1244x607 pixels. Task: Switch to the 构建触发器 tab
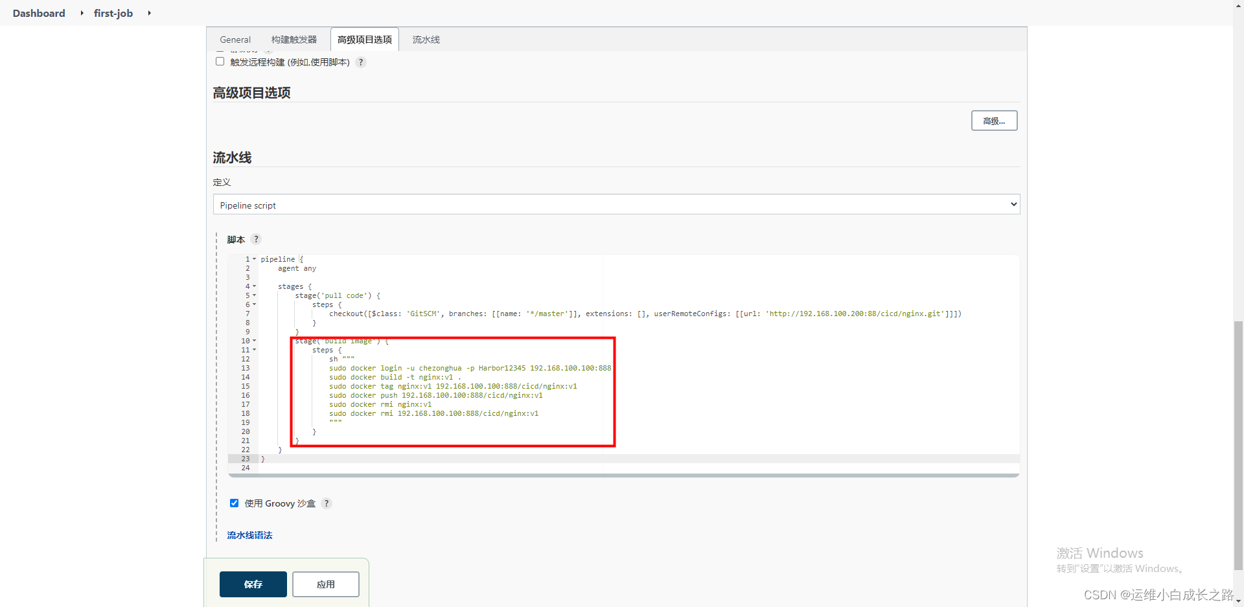click(294, 40)
